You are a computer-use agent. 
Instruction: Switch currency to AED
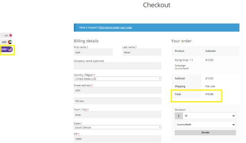(6, 42)
